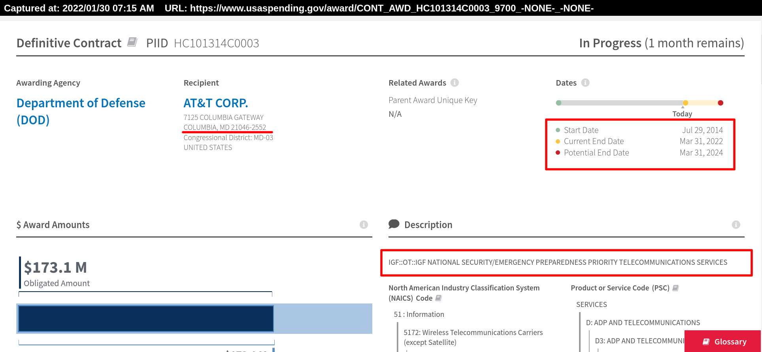Click 'SERVICES' PSC tree row
Viewport: 762px width, 352px height.
[592, 305]
